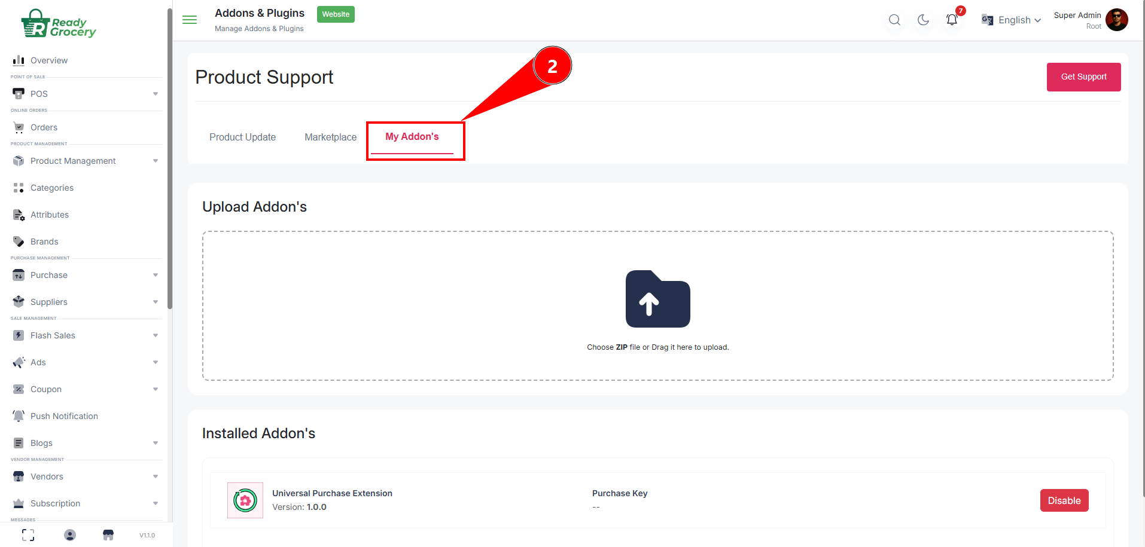Open the notifications bell
Screen dimensions: 1145x547
coord(952,20)
